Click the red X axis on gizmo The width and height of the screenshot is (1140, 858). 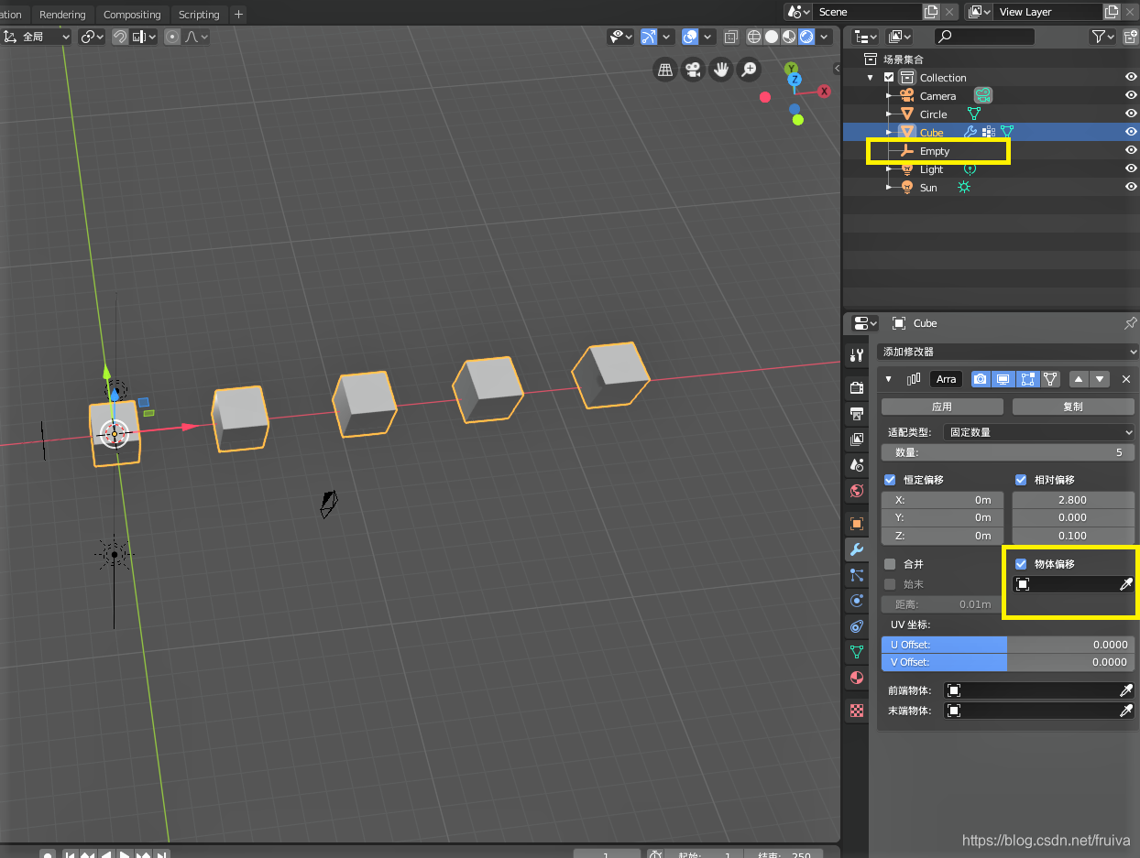point(824,91)
